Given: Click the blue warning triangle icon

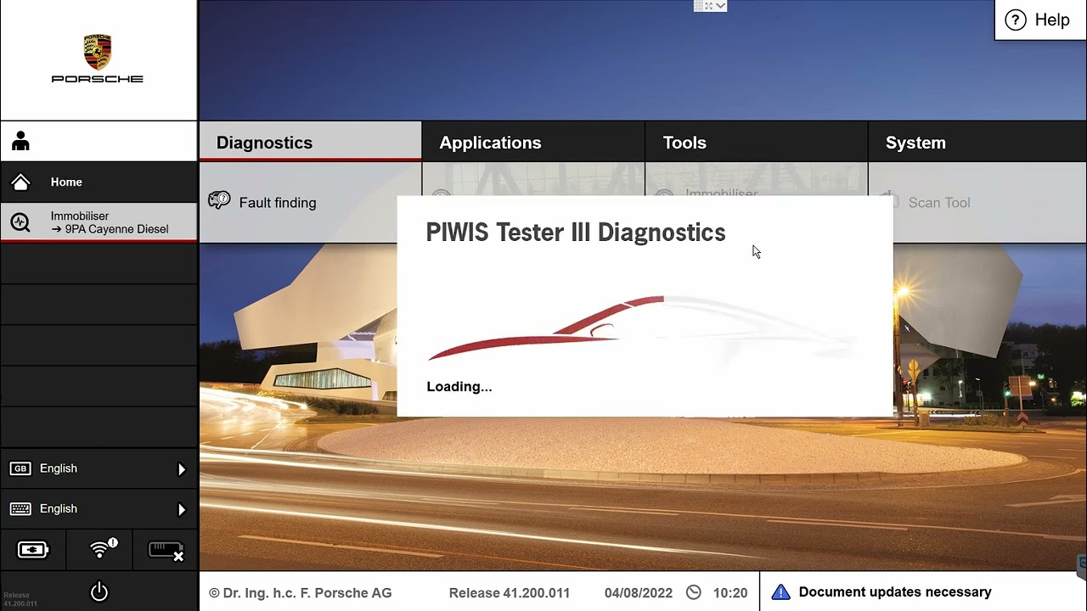Looking at the screenshot, I should coord(780,592).
